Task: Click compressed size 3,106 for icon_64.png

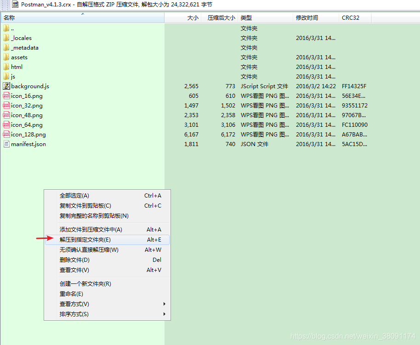Action: (228, 125)
